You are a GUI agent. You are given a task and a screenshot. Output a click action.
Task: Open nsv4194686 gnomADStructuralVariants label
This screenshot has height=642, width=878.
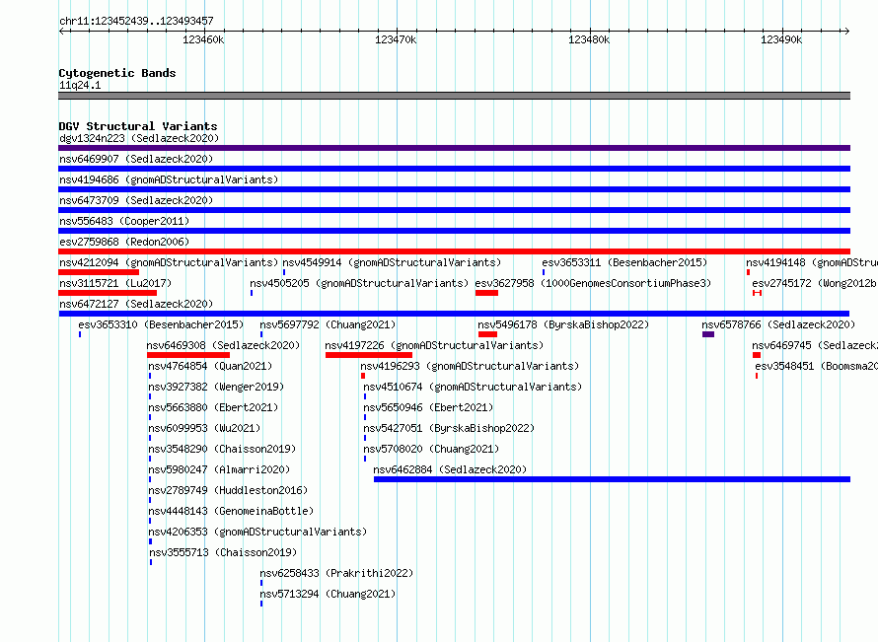tap(169, 179)
